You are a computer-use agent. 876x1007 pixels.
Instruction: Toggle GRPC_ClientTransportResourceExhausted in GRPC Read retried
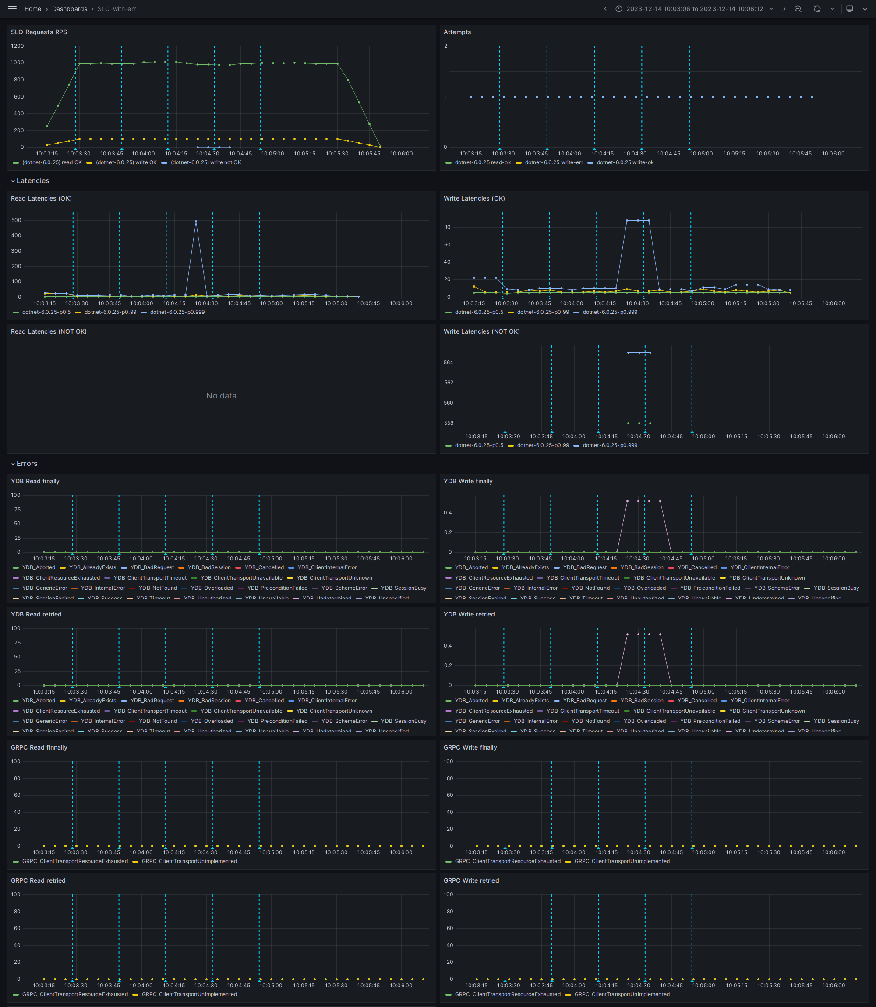[x=75, y=994]
